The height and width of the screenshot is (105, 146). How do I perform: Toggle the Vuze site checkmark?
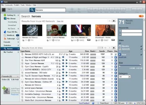pyautogui.click(x=141, y=55)
